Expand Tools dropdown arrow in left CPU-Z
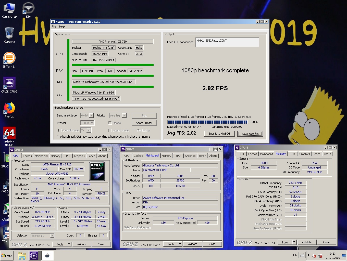This screenshot has width=347, height=261. click(x=69, y=244)
